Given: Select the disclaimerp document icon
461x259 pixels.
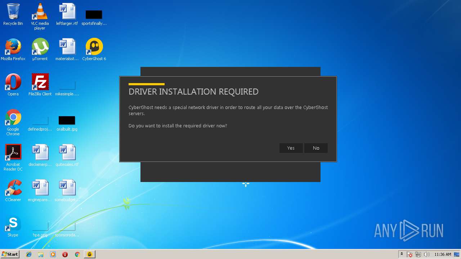Looking at the screenshot, I should [40, 155].
